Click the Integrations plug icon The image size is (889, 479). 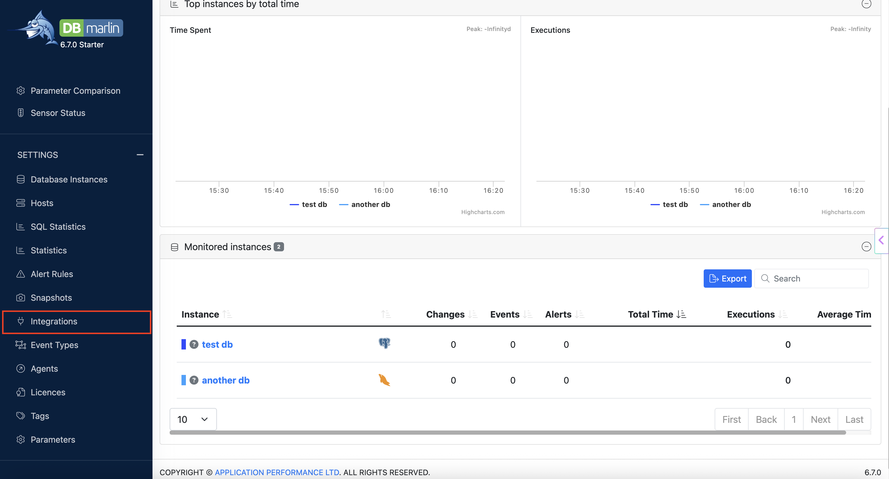20,321
